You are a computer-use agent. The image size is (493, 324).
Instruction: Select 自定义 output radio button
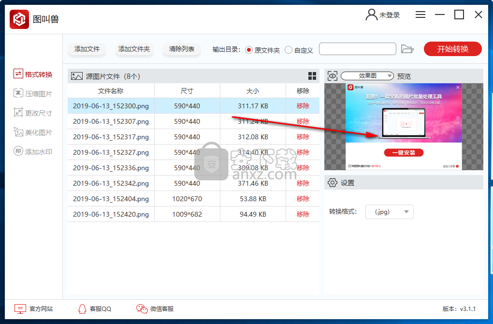tap(289, 50)
